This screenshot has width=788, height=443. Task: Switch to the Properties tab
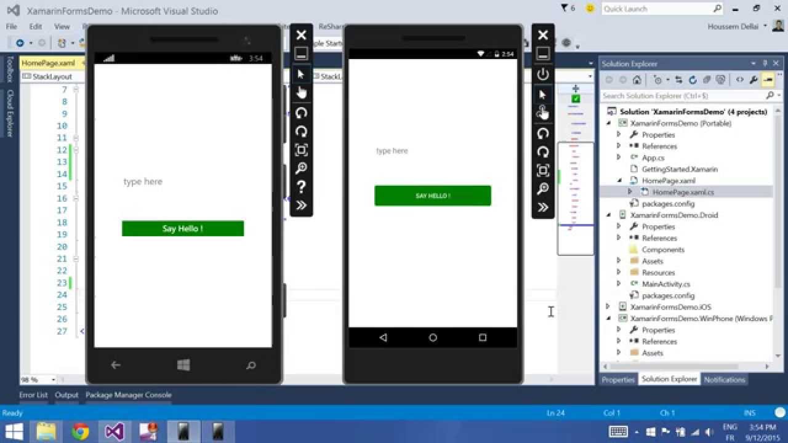pyautogui.click(x=618, y=380)
